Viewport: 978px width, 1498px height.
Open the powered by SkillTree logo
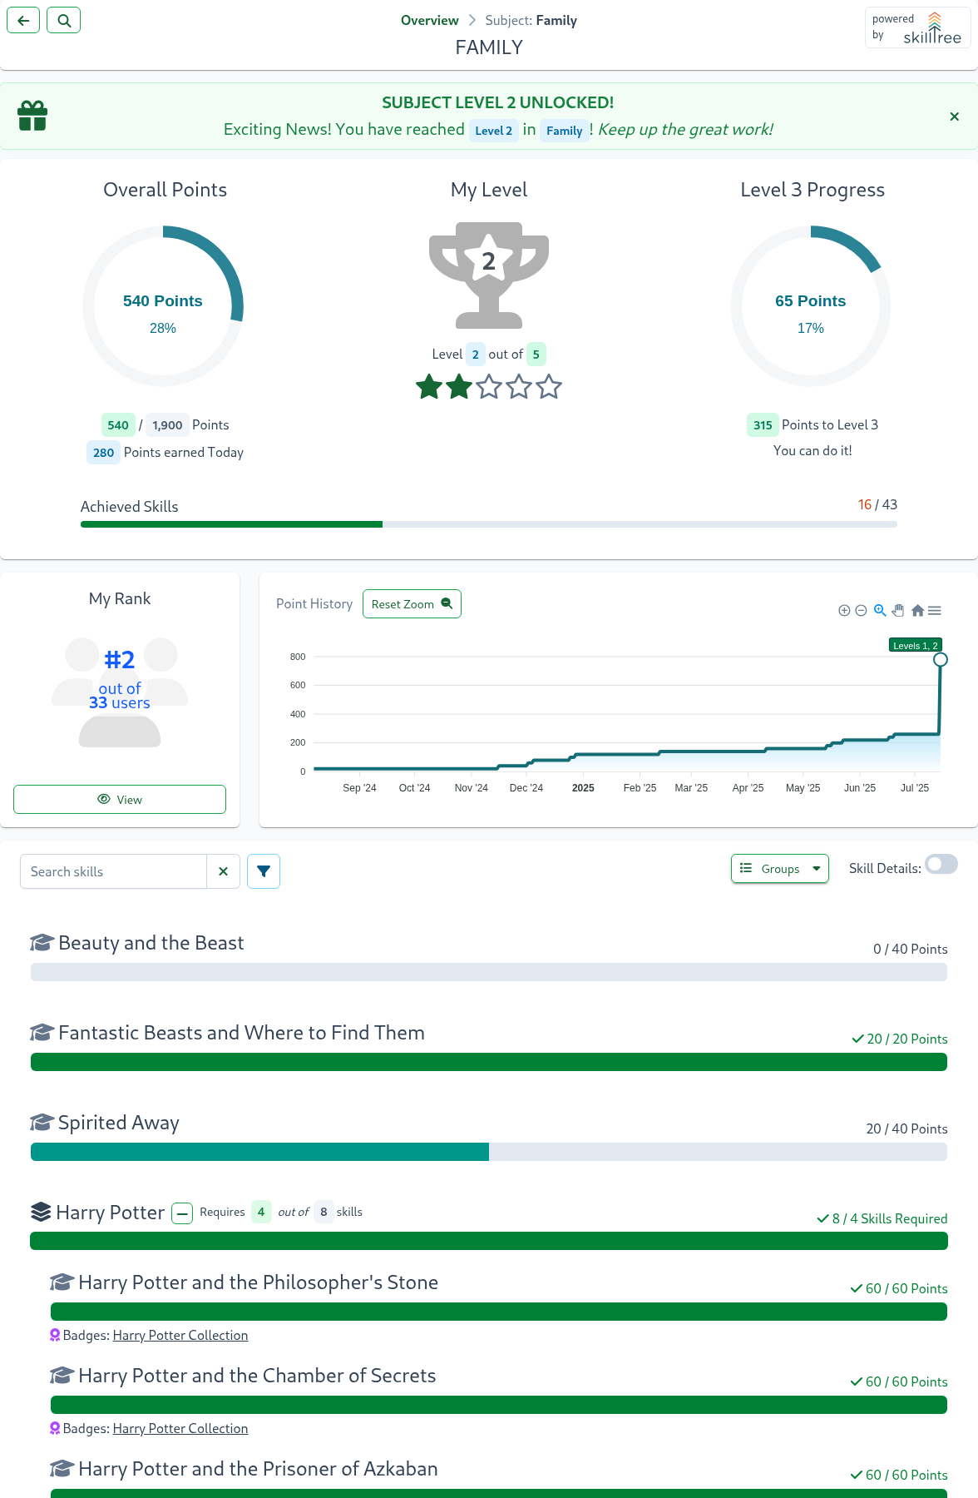pos(917,28)
